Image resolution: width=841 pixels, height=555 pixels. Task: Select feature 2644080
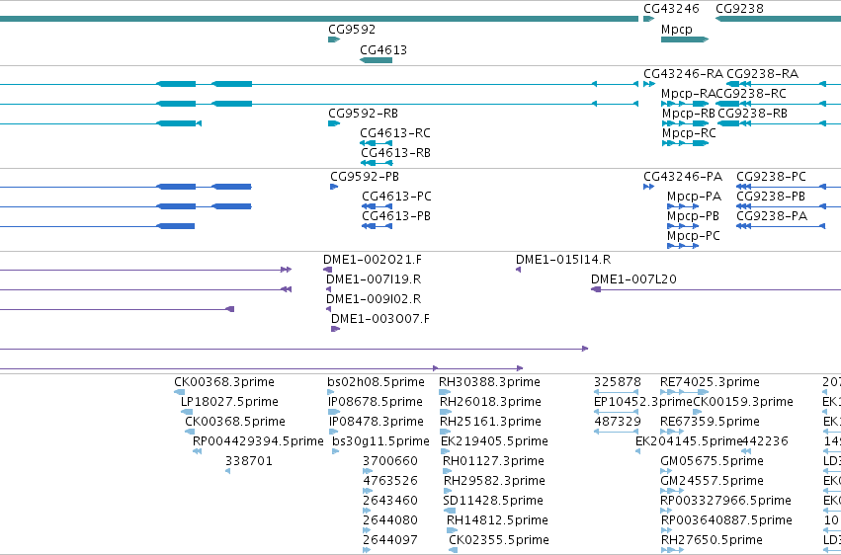(x=390, y=521)
